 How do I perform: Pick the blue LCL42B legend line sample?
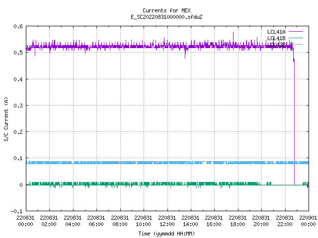[x=296, y=44]
